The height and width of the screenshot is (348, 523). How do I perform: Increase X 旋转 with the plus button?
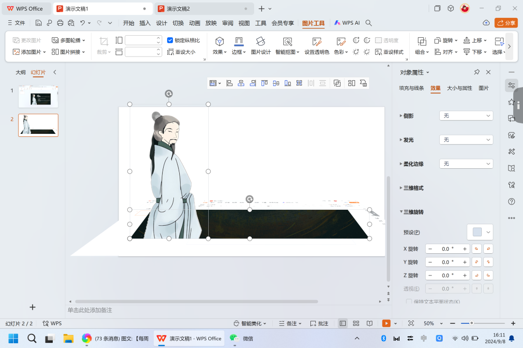coord(464,249)
